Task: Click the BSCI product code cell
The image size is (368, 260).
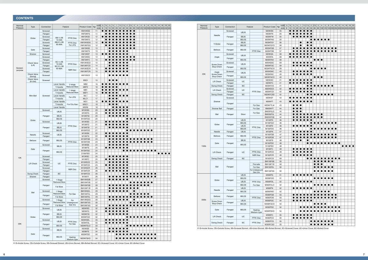Action: pyautogui.click(x=85, y=80)
